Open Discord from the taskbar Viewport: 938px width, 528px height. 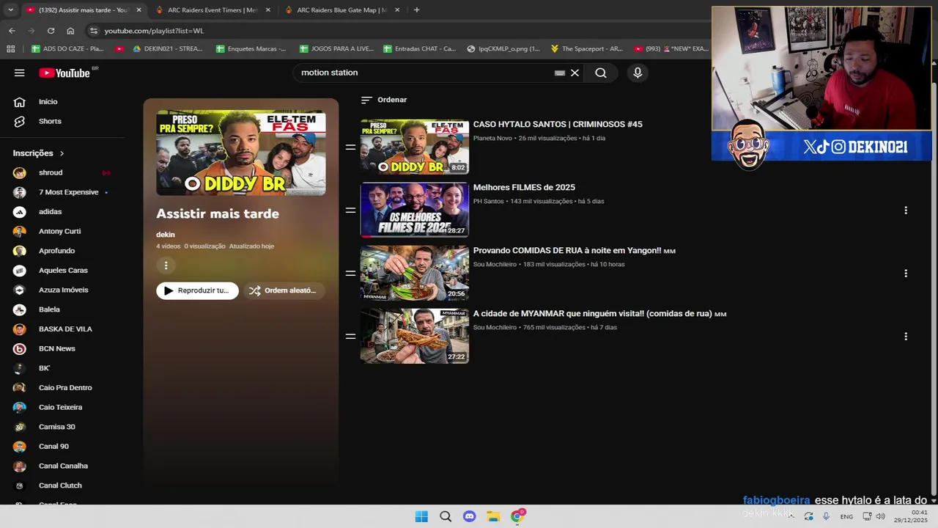(470, 516)
